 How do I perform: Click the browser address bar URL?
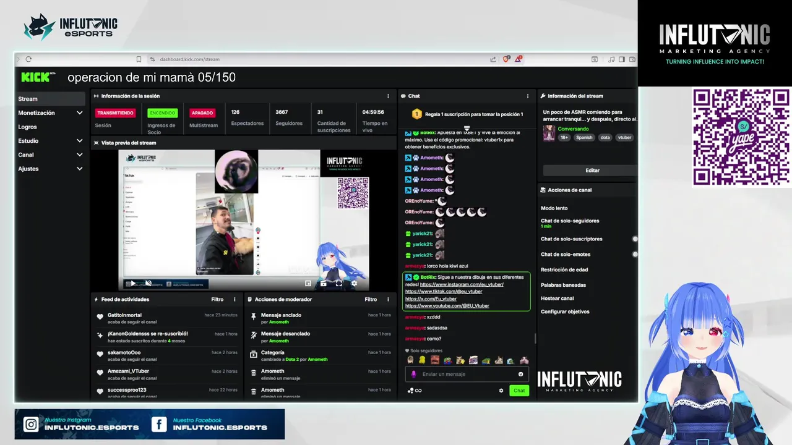click(190, 59)
